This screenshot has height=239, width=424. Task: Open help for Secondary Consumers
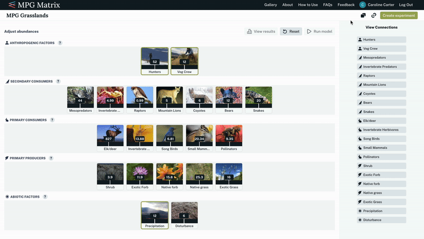point(58,82)
